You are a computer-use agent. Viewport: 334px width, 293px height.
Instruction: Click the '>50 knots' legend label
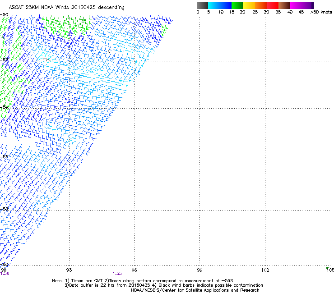321,12
